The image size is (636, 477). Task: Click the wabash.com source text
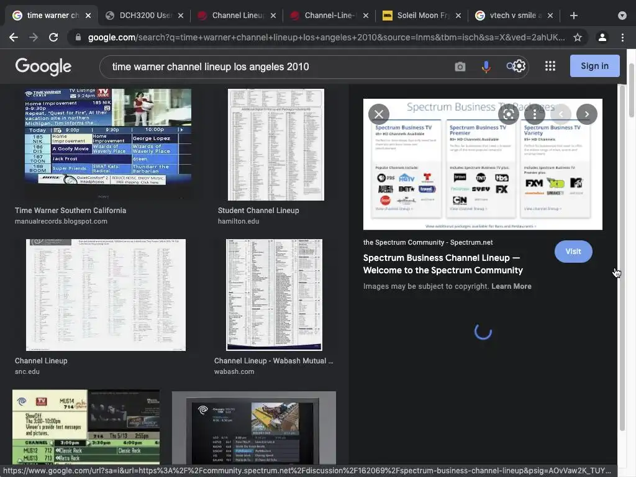234,371
